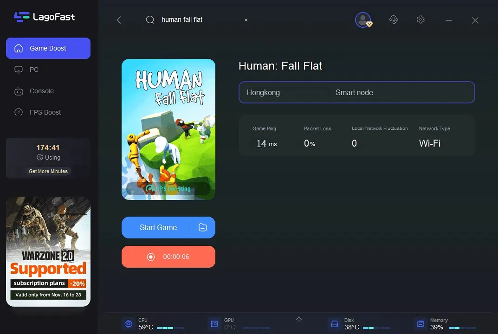Click the CPU chip icon
The image size is (498, 334).
(129, 324)
